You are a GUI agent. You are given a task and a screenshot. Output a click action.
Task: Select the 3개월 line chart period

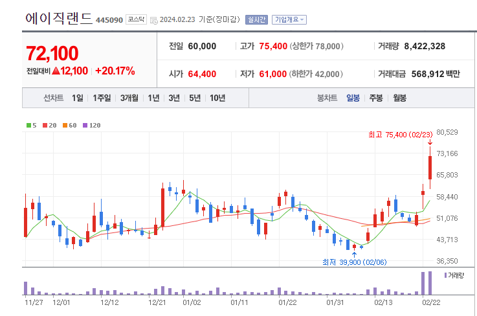pyautogui.click(x=129, y=98)
